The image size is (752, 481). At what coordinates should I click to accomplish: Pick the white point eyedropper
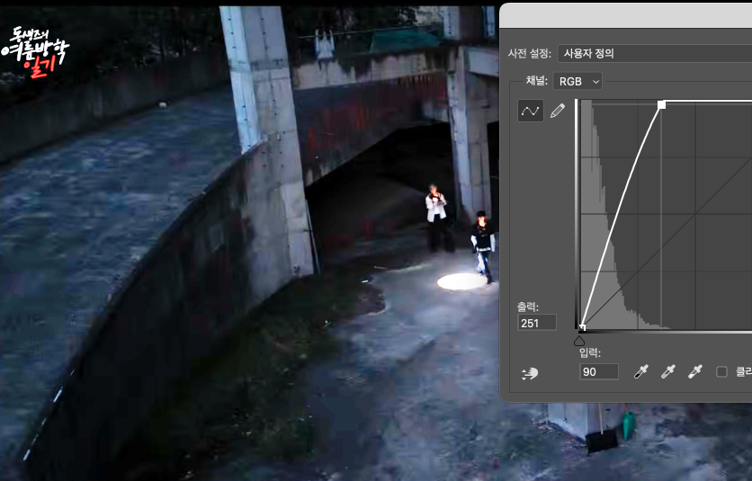click(695, 371)
